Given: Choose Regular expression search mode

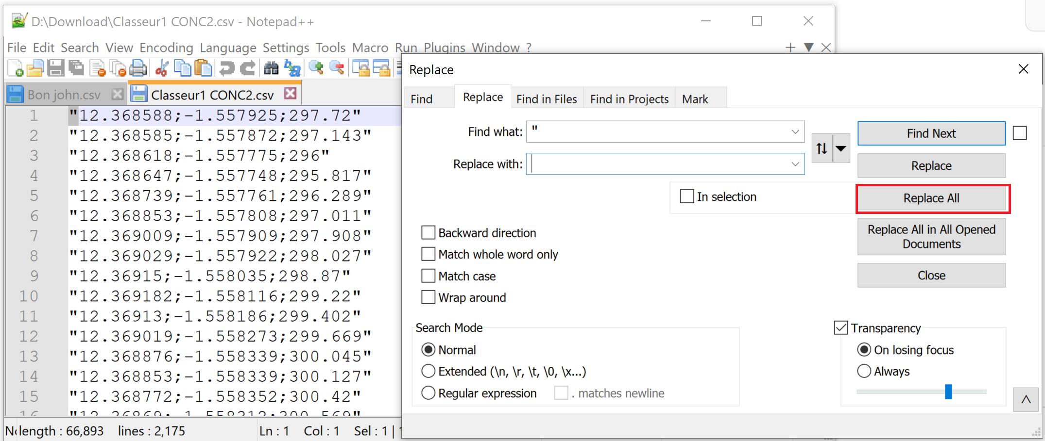Looking at the screenshot, I should click(428, 393).
